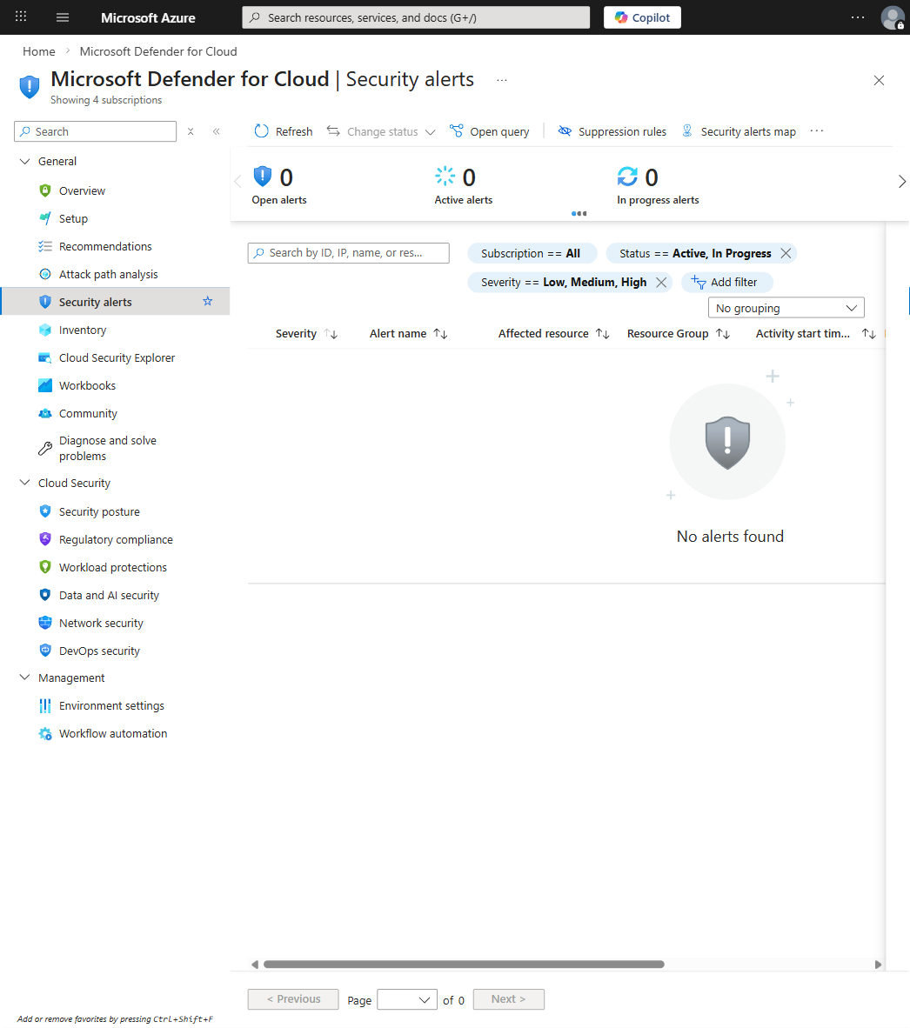Click the Security posture icon
This screenshot has height=1028, width=910.
pos(45,511)
